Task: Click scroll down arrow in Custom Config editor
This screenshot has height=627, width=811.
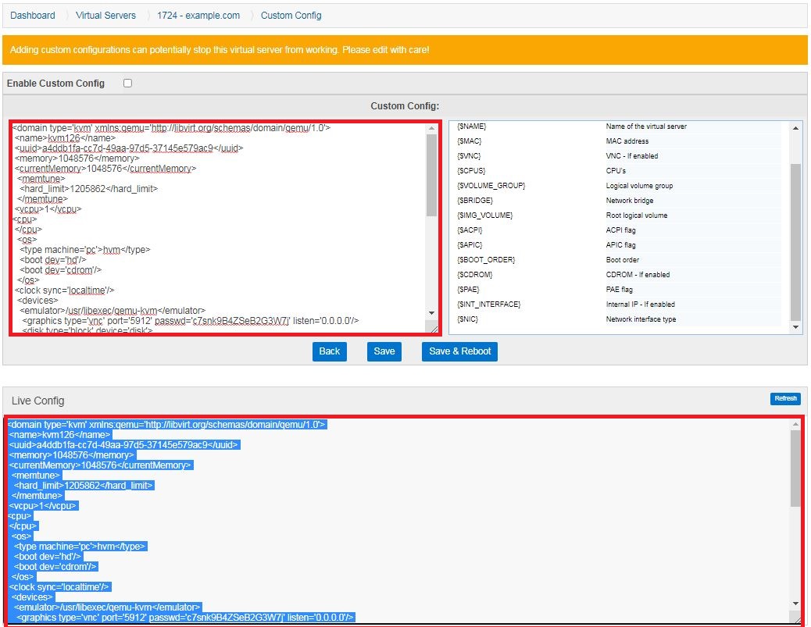Action: 432,313
